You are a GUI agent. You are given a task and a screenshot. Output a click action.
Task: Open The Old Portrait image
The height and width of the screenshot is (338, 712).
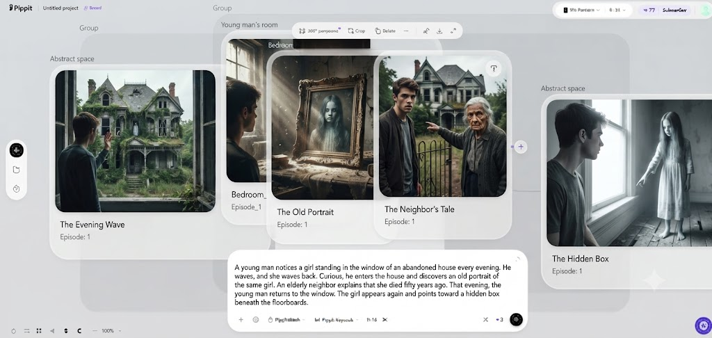point(323,128)
